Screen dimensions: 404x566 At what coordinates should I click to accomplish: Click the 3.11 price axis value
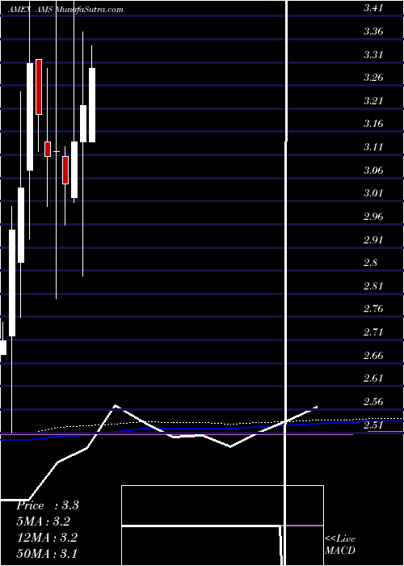[373, 147]
